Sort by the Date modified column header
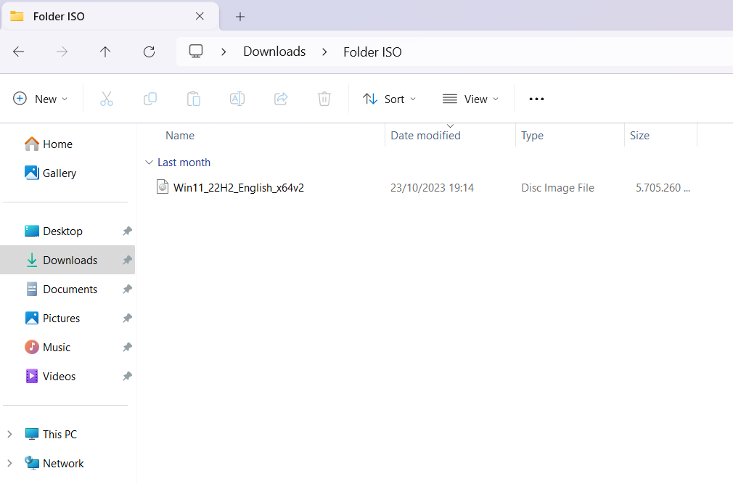This screenshot has height=484, width=733. (425, 136)
